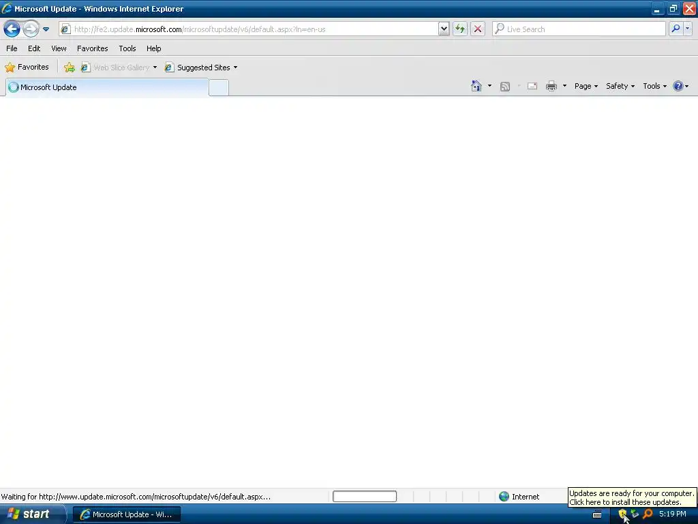Click the orange magnifier tray icon
Screen dimensions: 698x524
pos(648,514)
